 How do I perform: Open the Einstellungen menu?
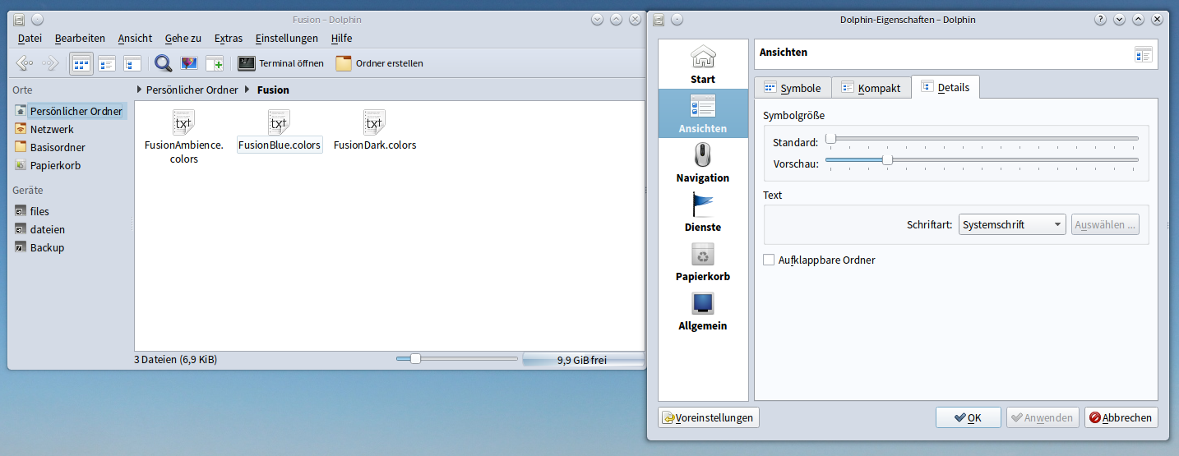pyautogui.click(x=286, y=38)
